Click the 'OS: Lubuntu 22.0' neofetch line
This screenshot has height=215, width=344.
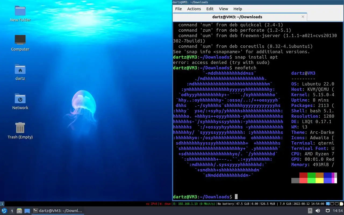[313, 84]
